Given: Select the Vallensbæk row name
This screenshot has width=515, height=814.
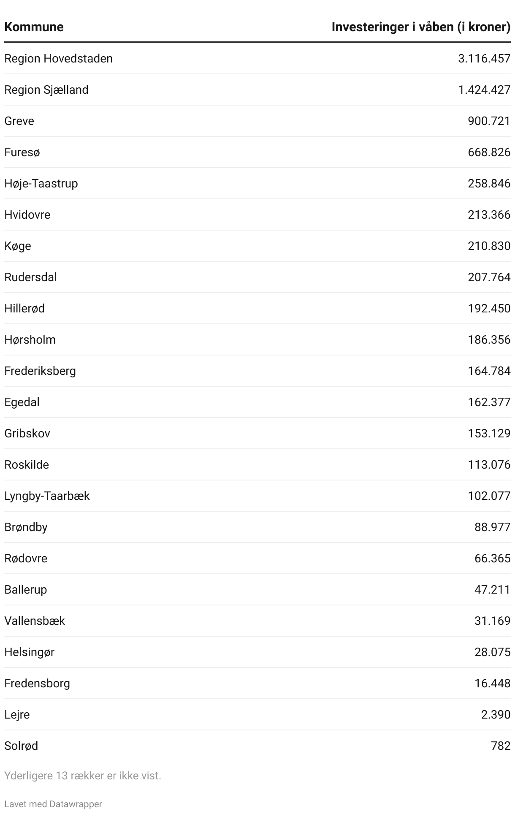Looking at the screenshot, I should pos(35,621).
